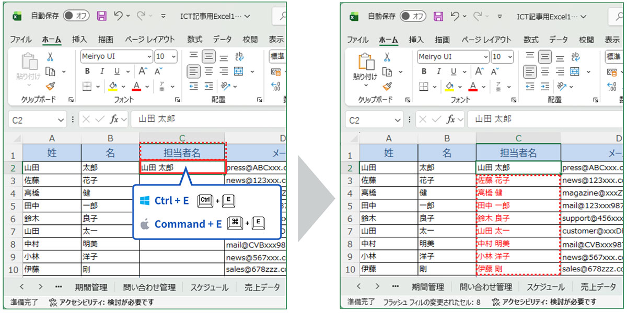The image size is (627, 313).
Task: Click the Cut (scissors) icon
Action: coord(50,57)
